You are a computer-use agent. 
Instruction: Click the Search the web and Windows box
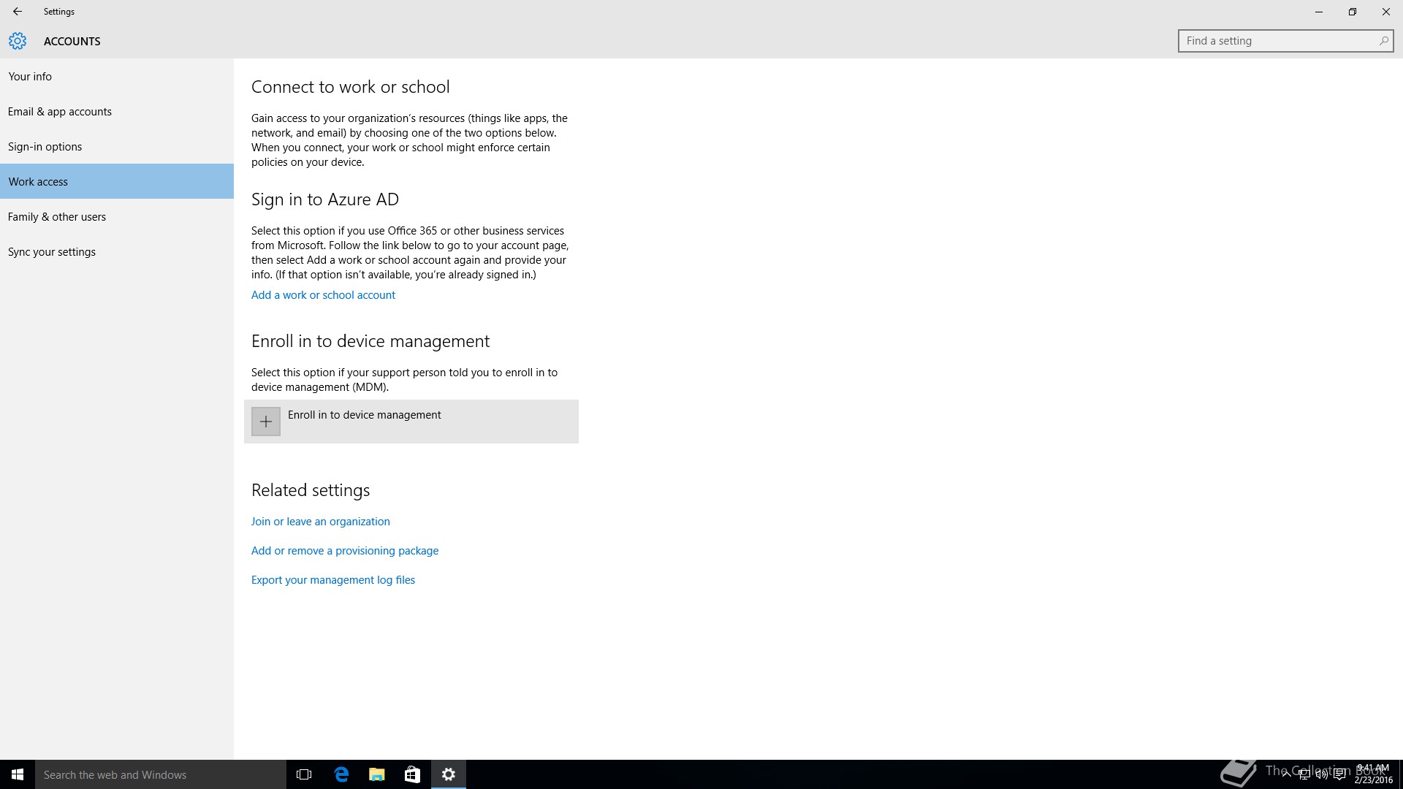pyautogui.click(x=161, y=774)
